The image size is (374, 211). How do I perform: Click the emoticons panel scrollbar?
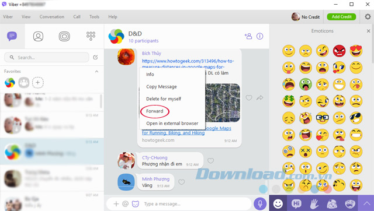point(373,44)
